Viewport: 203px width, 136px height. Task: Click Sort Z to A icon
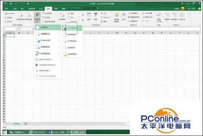[83, 20]
